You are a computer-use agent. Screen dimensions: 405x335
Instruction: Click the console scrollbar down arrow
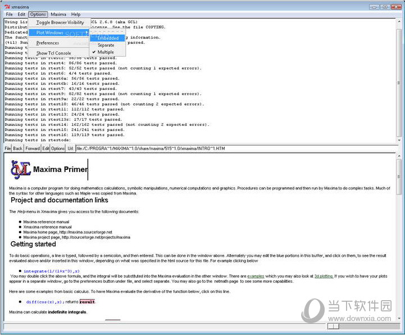coord(399,141)
